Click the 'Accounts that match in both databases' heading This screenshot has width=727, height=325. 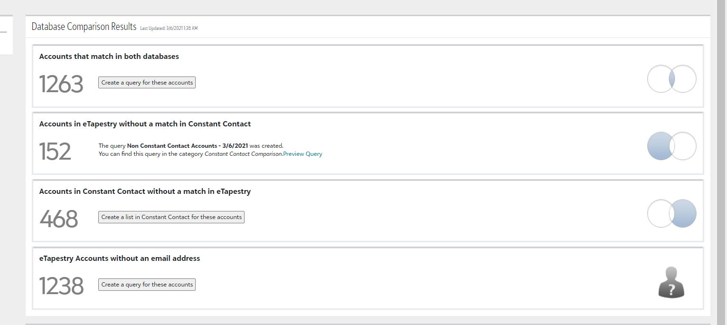[x=109, y=56]
